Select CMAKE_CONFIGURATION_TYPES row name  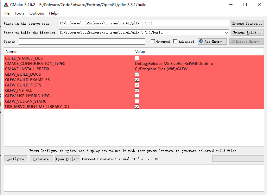35,63
